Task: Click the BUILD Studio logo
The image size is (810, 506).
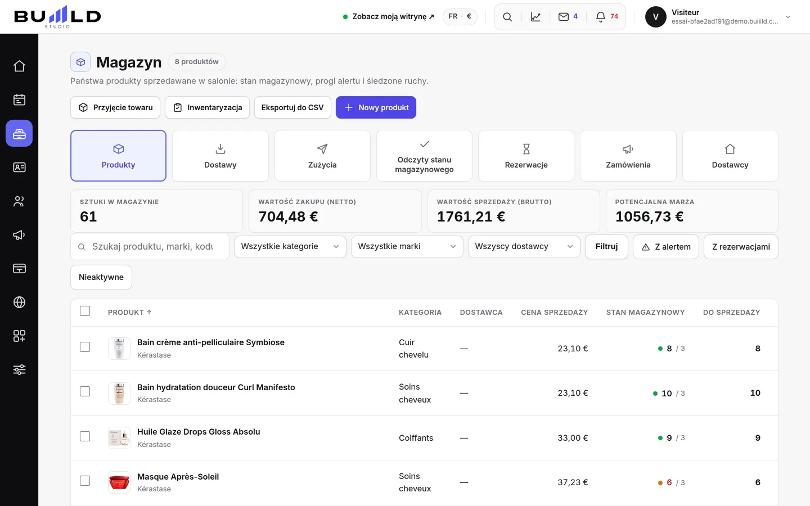Action: [57, 17]
